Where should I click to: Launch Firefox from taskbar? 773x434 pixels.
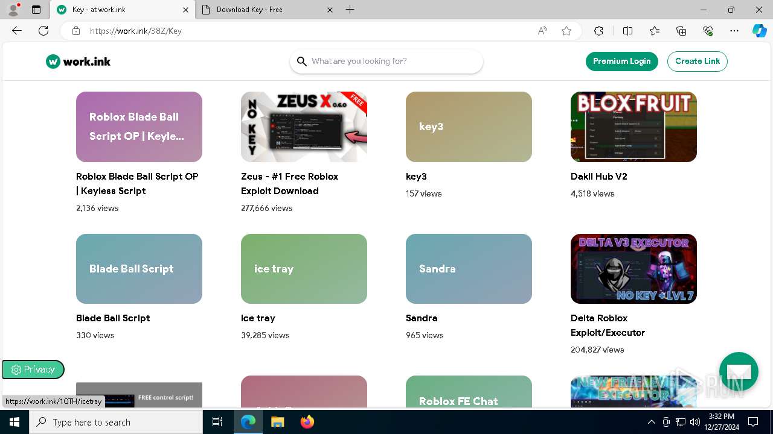307,422
